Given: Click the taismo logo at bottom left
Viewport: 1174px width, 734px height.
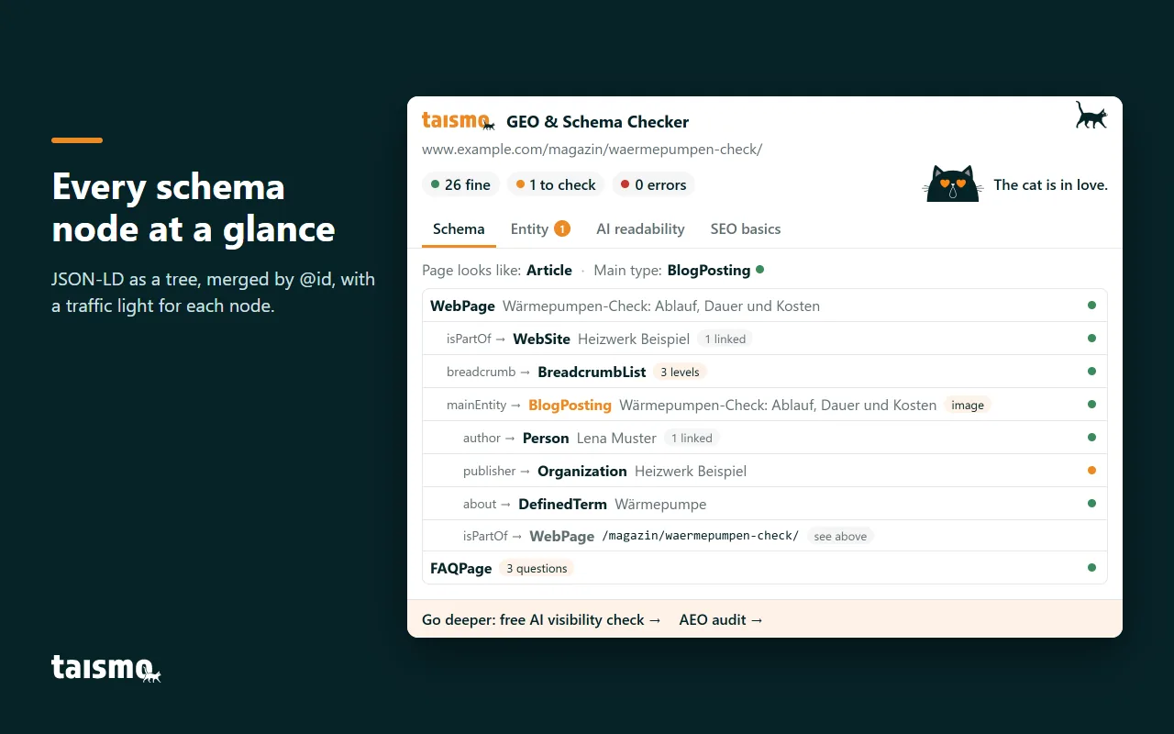Looking at the screenshot, I should tap(106, 668).
